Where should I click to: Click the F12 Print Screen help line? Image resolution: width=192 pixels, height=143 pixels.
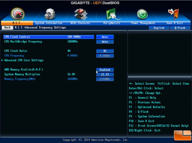[159, 126]
